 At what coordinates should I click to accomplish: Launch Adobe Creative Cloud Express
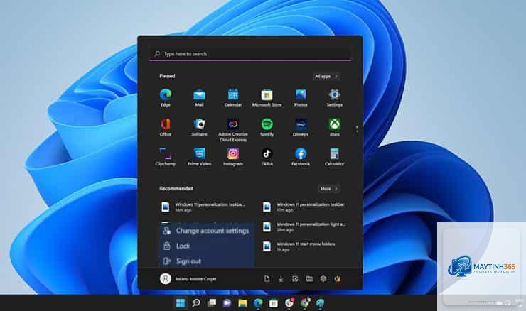click(x=233, y=130)
